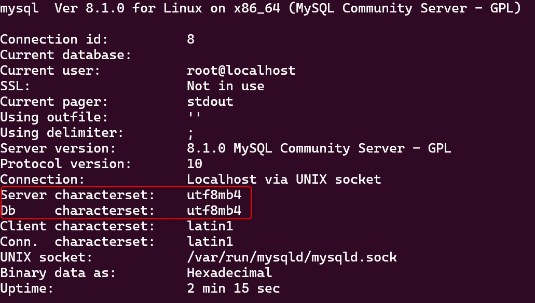
Task: Click the Server characterset utf8mb4 value
Action: pos(214,195)
